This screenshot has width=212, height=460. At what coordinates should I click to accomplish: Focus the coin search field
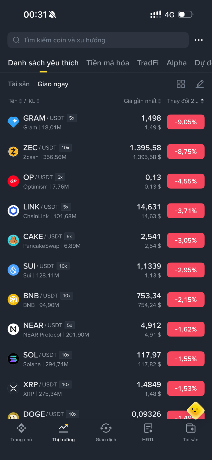tap(98, 40)
